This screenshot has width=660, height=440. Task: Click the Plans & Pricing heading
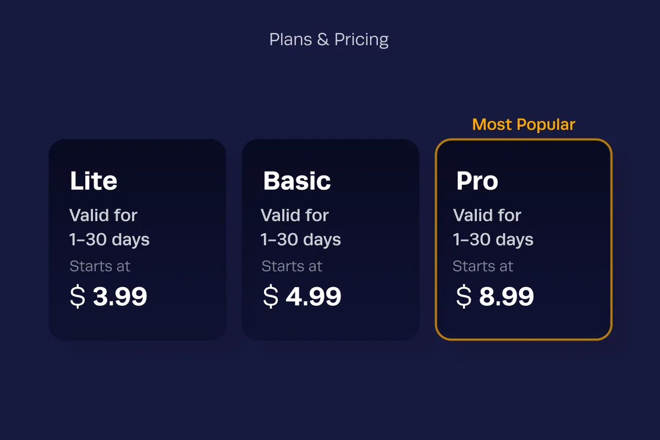point(329,40)
